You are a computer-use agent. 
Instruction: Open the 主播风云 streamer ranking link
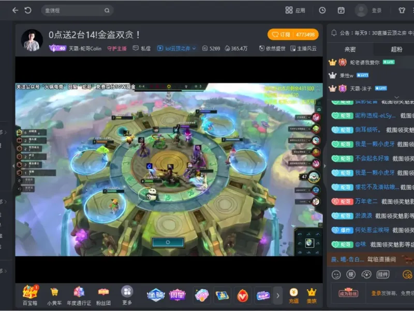303,48
